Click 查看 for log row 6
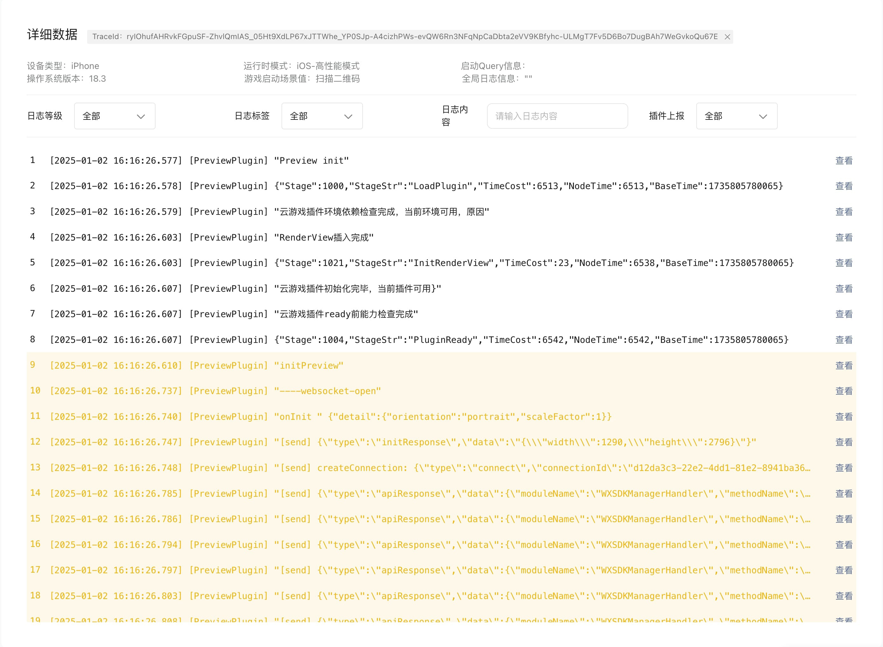 point(844,289)
